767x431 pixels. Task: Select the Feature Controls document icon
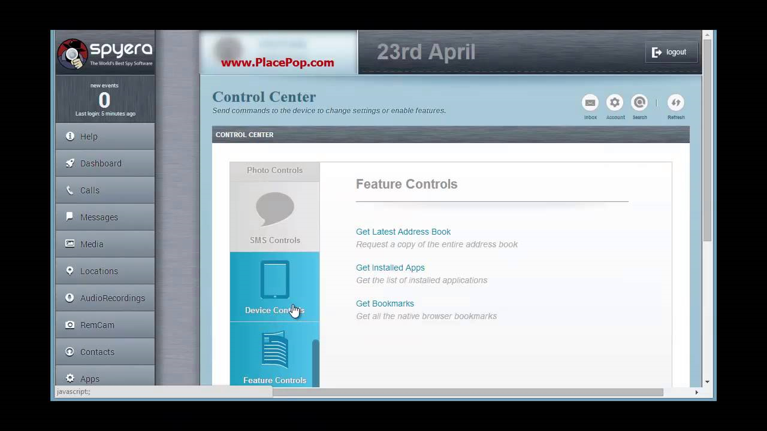pyautogui.click(x=274, y=350)
